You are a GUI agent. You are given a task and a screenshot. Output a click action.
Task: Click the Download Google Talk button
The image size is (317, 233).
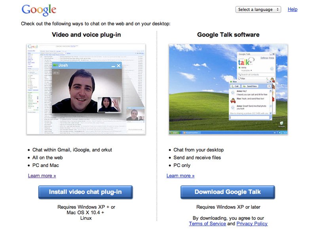point(228,192)
